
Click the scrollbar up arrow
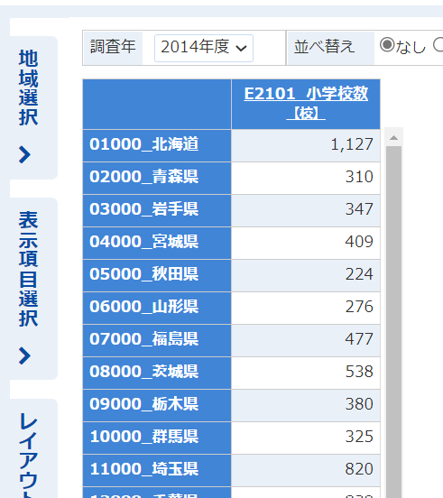(x=394, y=137)
